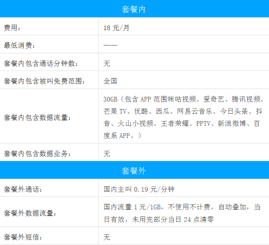Image resolution: width=269 pixels, height=245 pixels.
Task: Click the 套餐内包含通话分钟数 label
Action: 41,64
